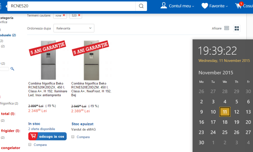Click the 'Stoc epuizat' status text
Screen dimensions: 253x152
point(82,124)
